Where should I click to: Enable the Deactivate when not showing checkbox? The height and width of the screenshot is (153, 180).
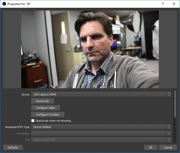click(x=33, y=121)
